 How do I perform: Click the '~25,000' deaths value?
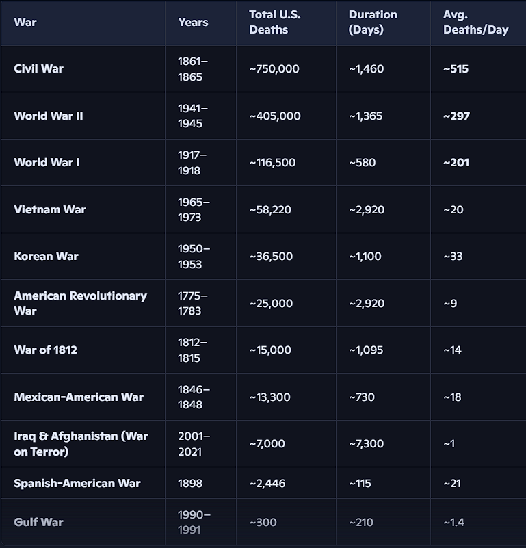tap(271, 303)
